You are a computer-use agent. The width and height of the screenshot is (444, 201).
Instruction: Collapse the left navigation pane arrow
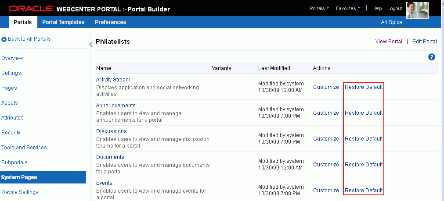(x=90, y=44)
